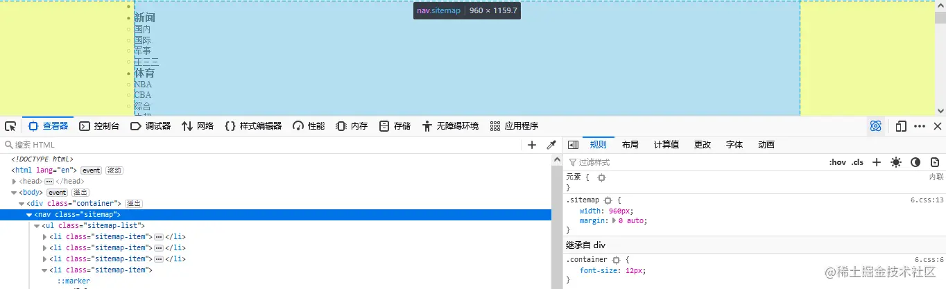
Task: Switch to the 布局 layout tab
Action: (x=630, y=145)
